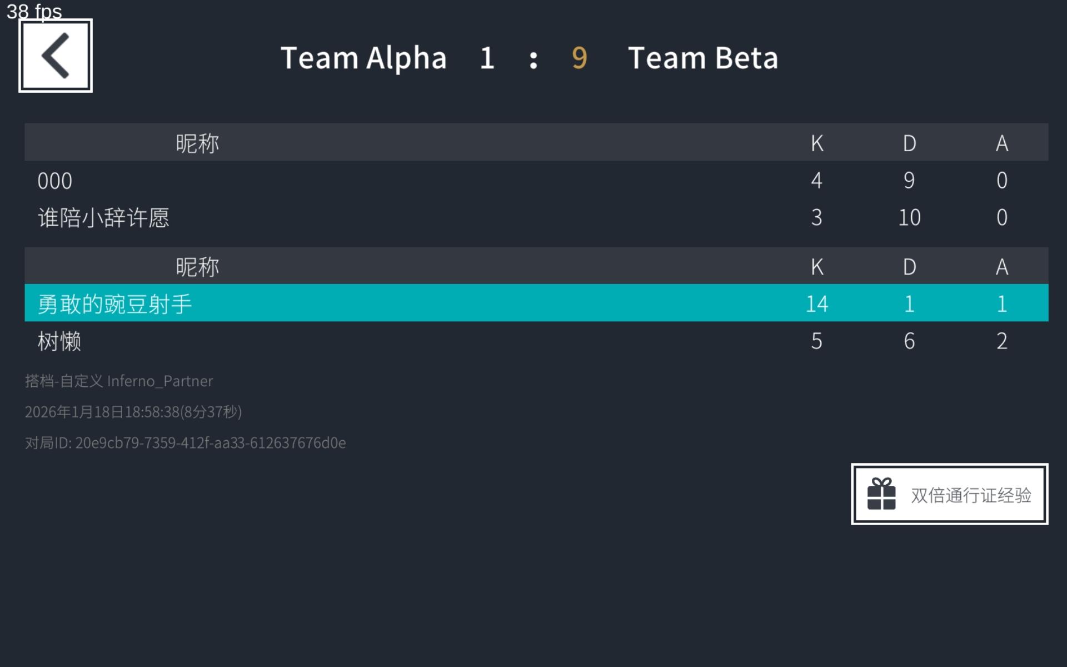Click the first table's 昵称 header
Image resolution: width=1067 pixels, height=667 pixels.
pos(197,143)
